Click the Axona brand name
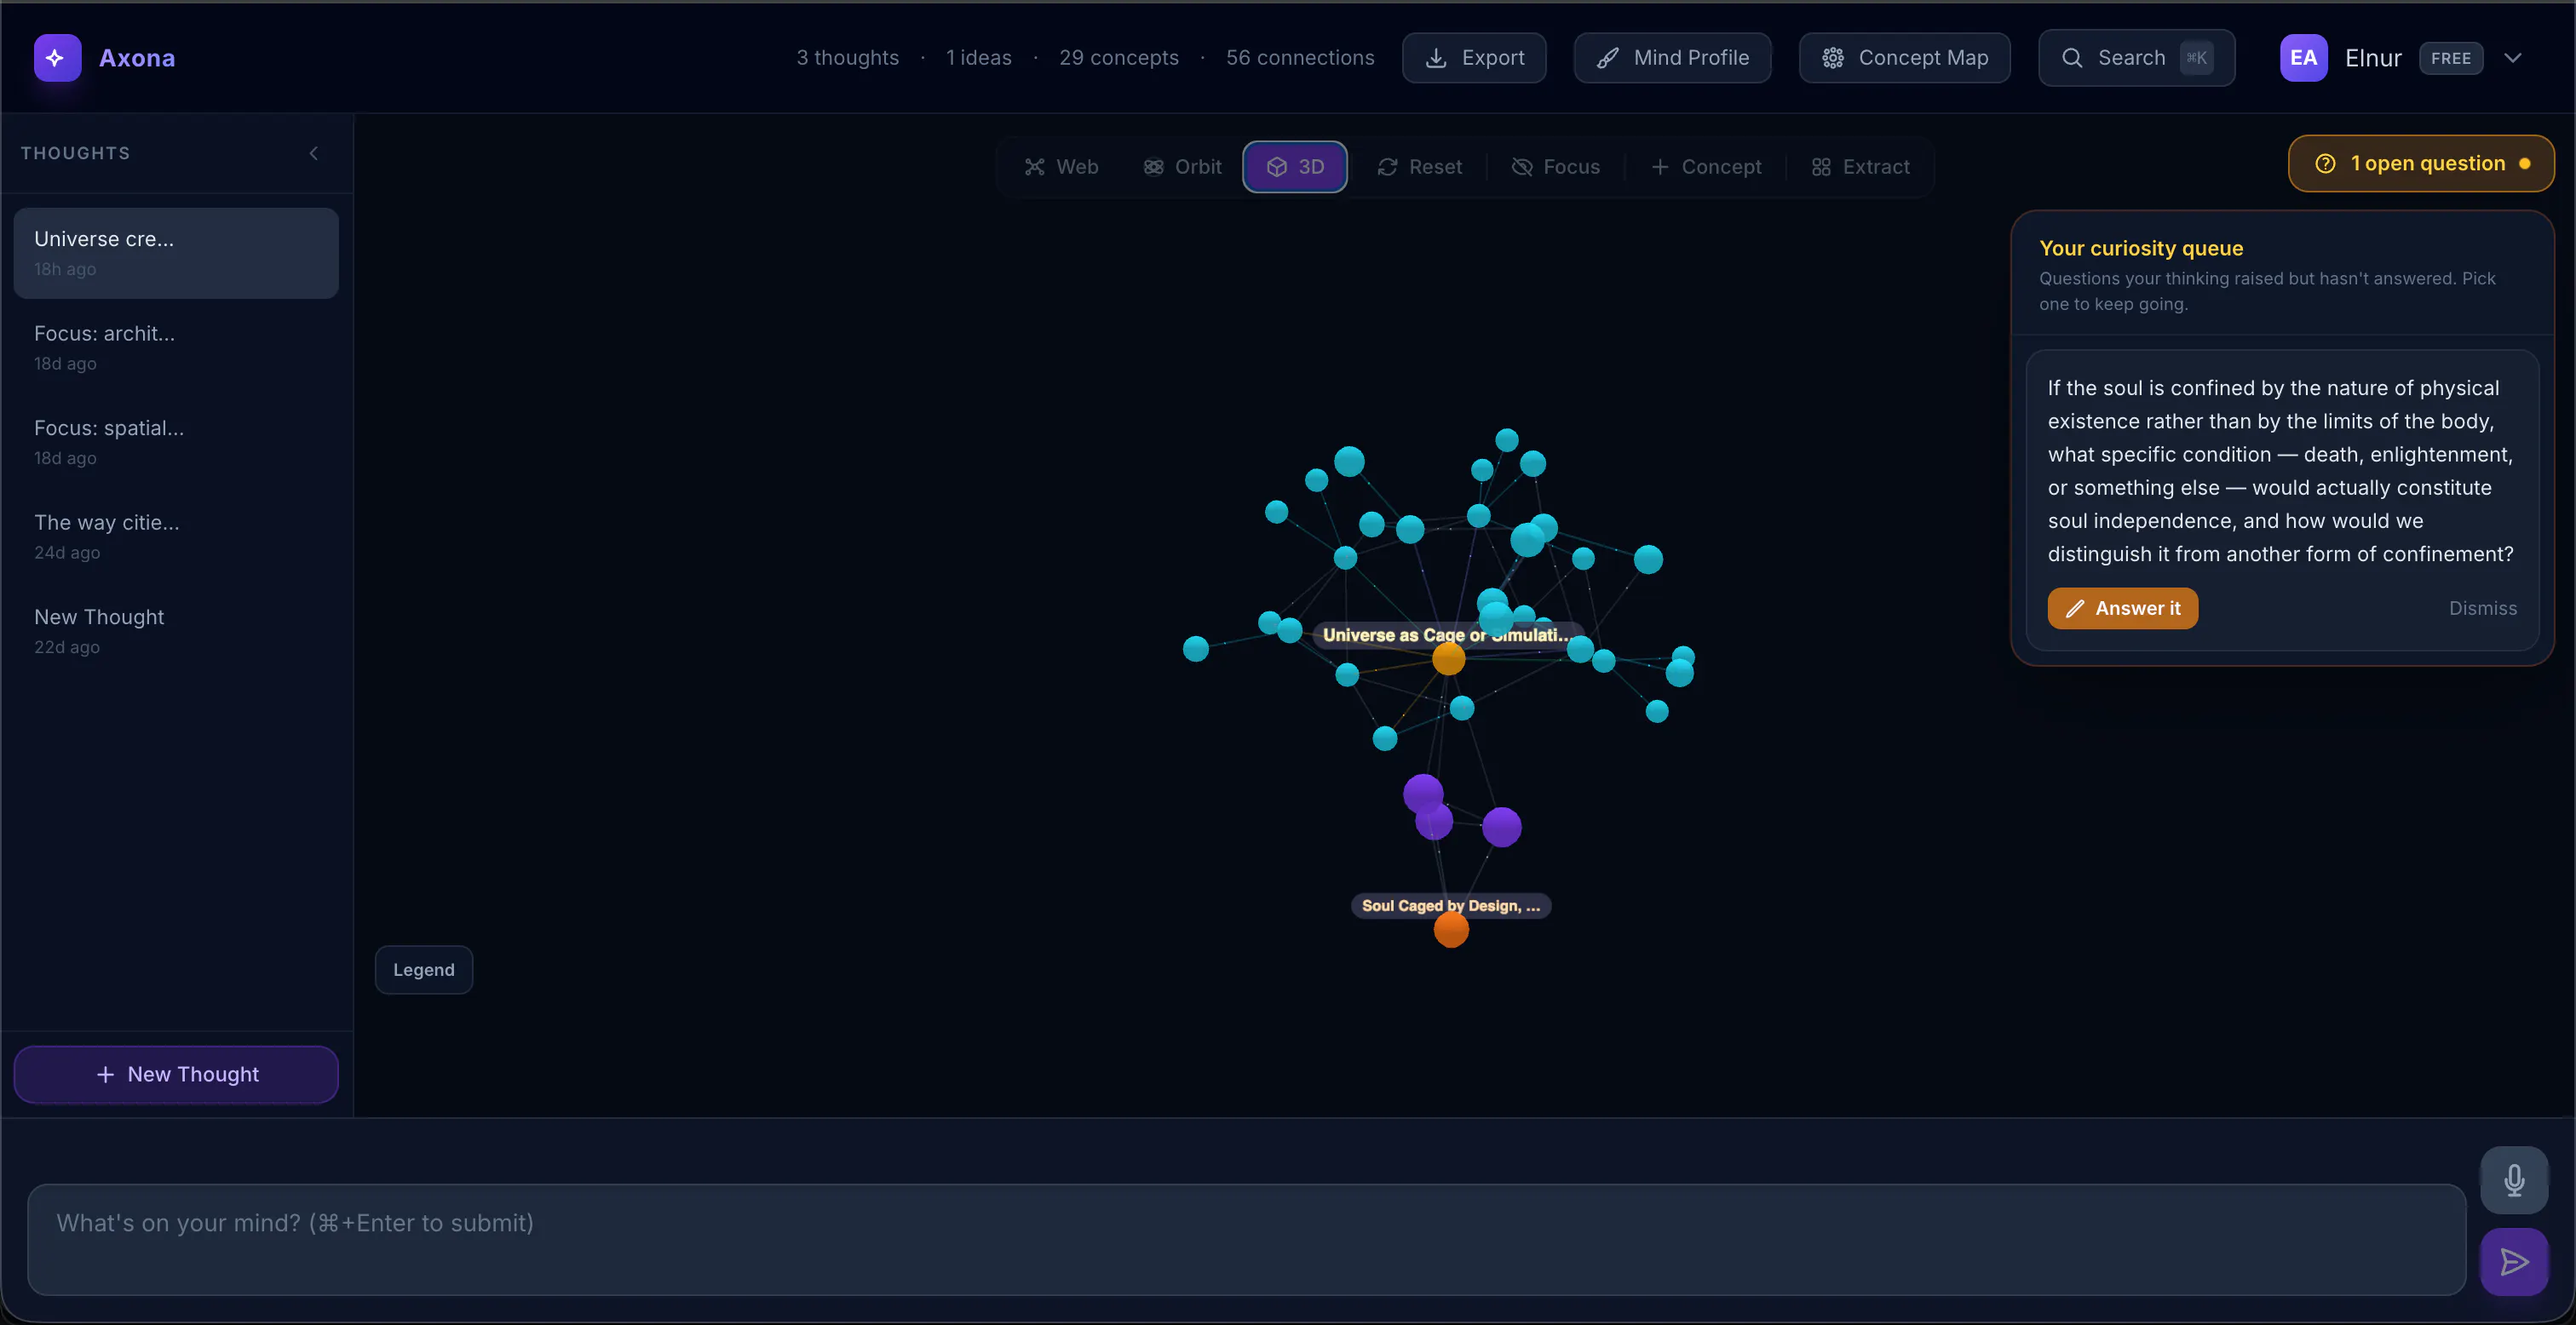This screenshot has height=1325, width=2576. (137, 58)
